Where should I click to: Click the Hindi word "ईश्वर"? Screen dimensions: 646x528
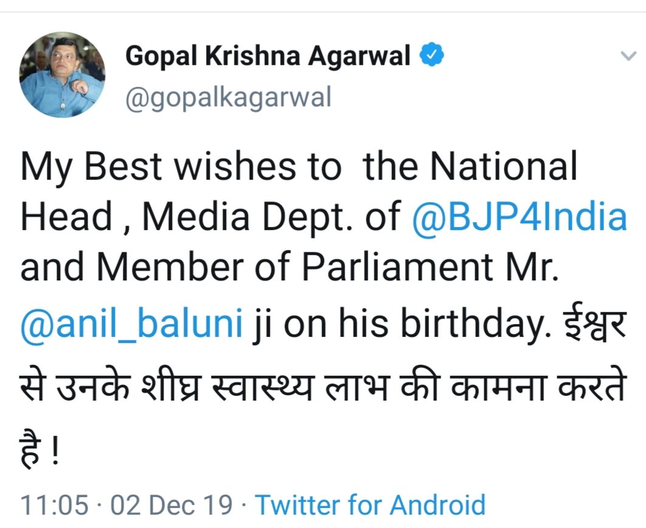591,325
